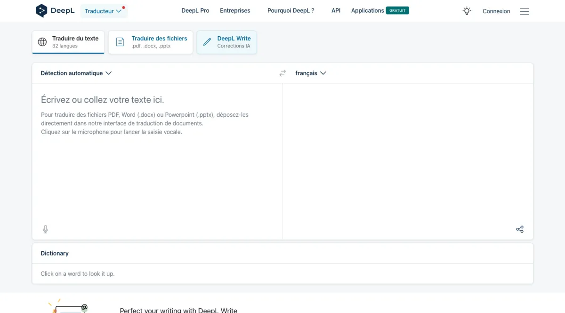Open the français target language dropdown

coord(311,73)
